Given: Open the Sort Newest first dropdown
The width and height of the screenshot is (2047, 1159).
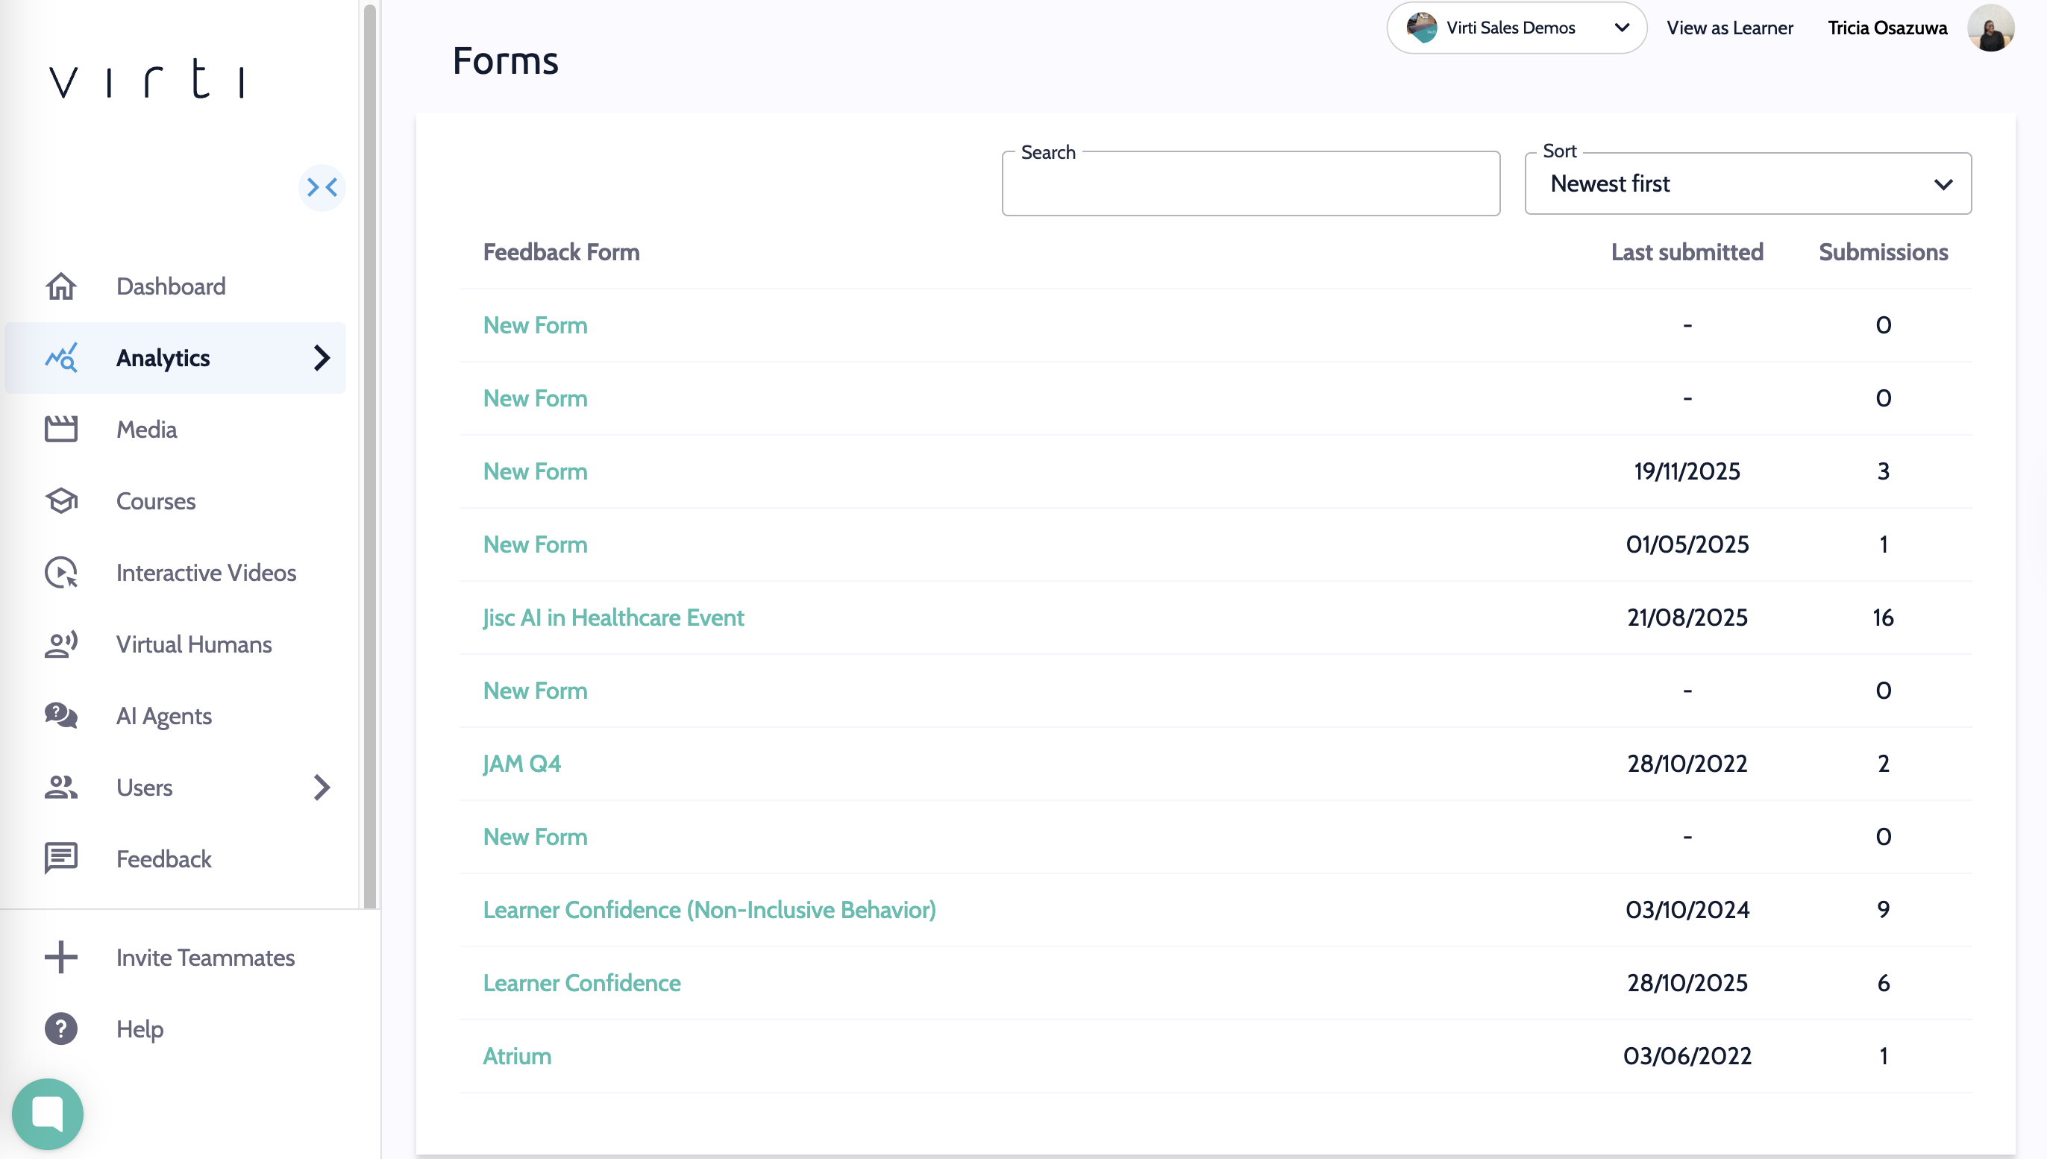Looking at the screenshot, I should tap(1747, 184).
